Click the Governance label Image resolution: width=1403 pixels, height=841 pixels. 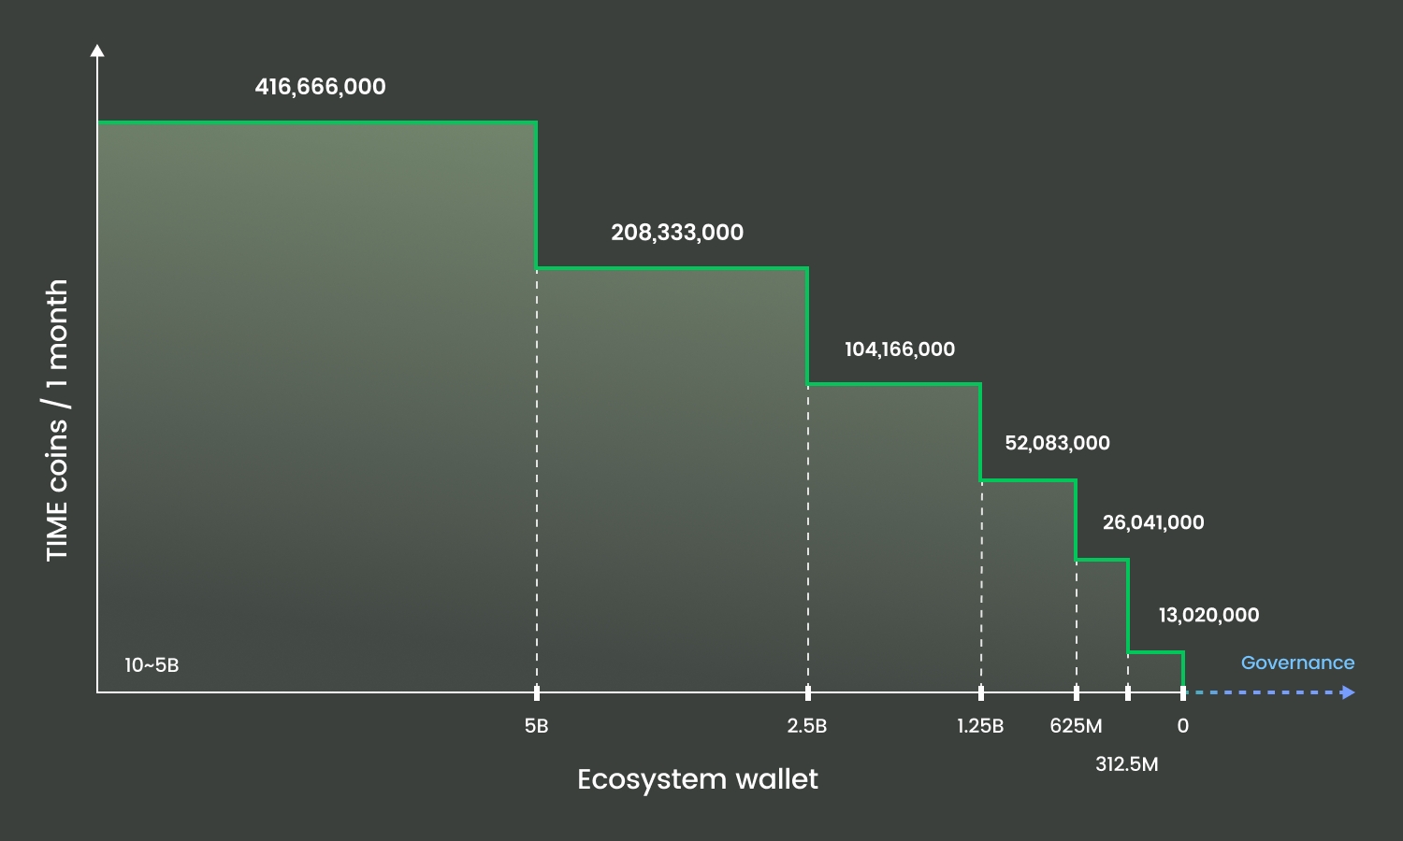coord(1297,663)
